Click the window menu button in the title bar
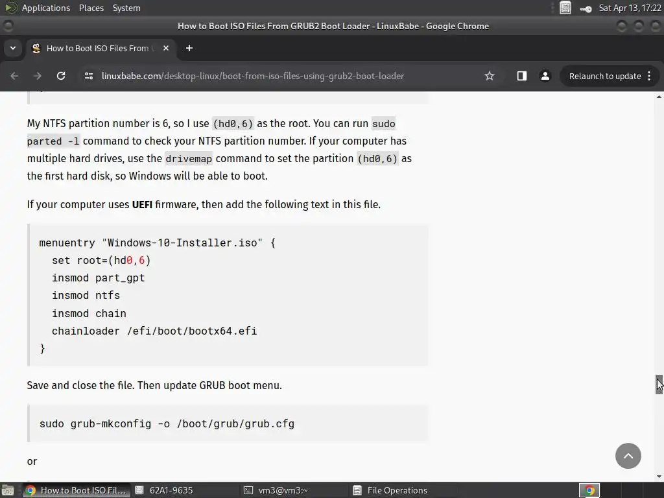 pyautogui.click(x=8, y=26)
